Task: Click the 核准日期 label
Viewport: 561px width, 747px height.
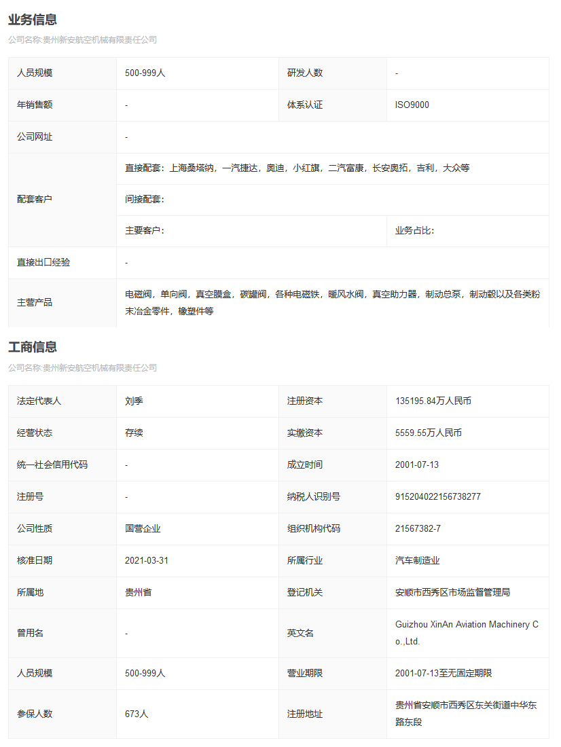Action: pyautogui.click(x=35, y=561)
